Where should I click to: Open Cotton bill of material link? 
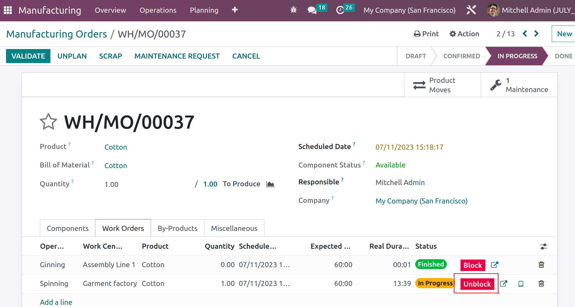point(116,166)
